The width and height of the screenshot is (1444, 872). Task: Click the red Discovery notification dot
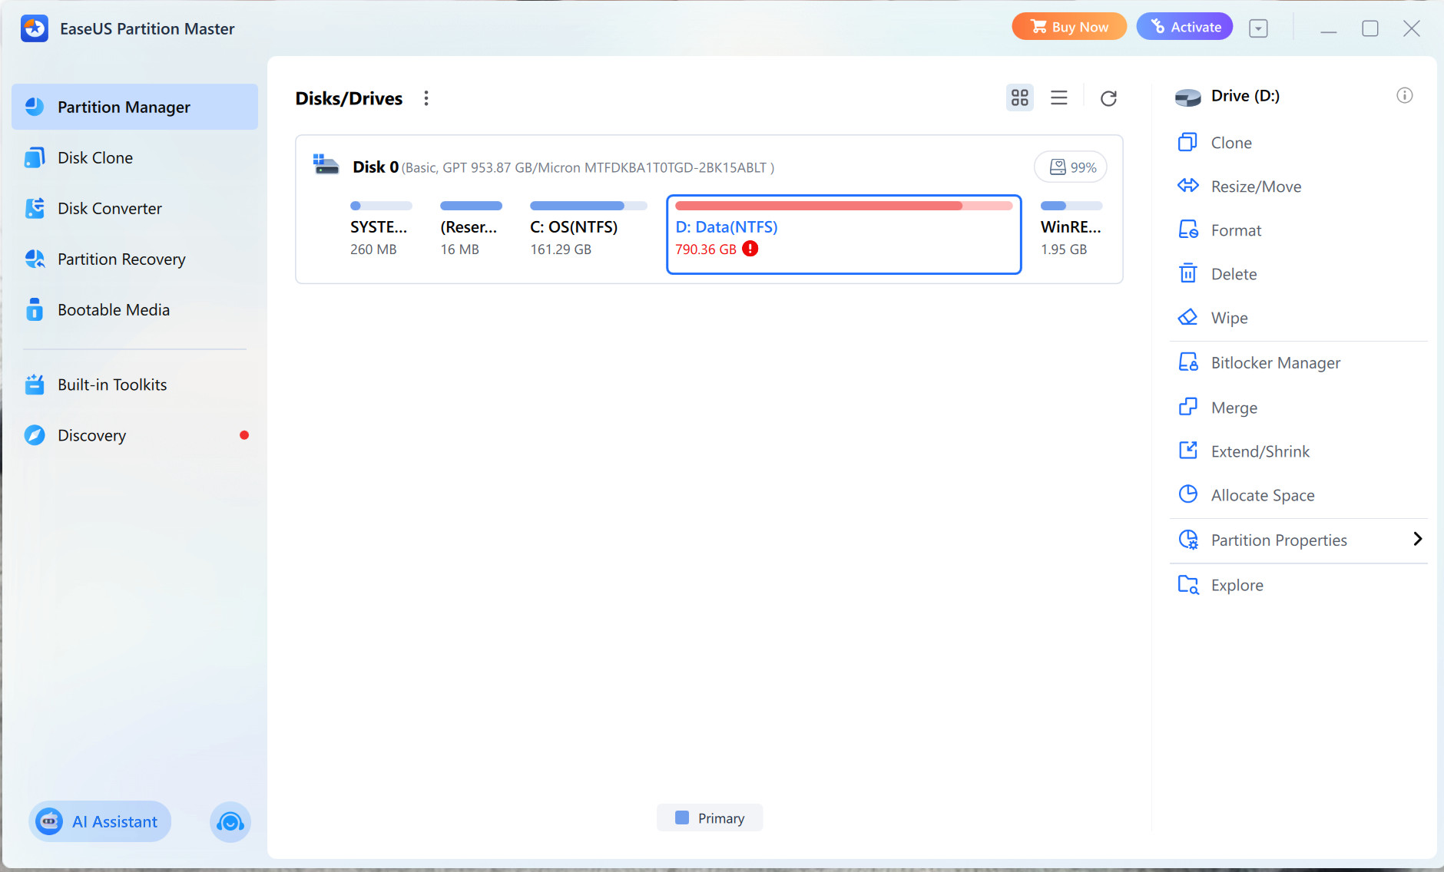[244, 435]
